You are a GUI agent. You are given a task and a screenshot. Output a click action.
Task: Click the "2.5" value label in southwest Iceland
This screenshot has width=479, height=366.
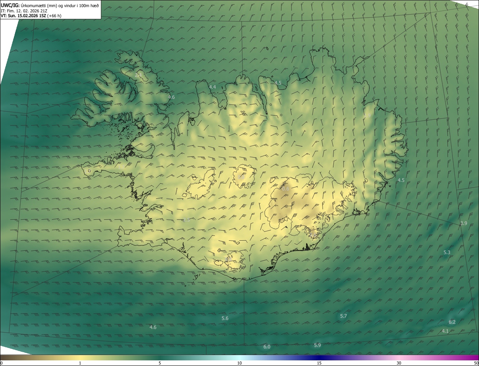(x=186, y=220)
